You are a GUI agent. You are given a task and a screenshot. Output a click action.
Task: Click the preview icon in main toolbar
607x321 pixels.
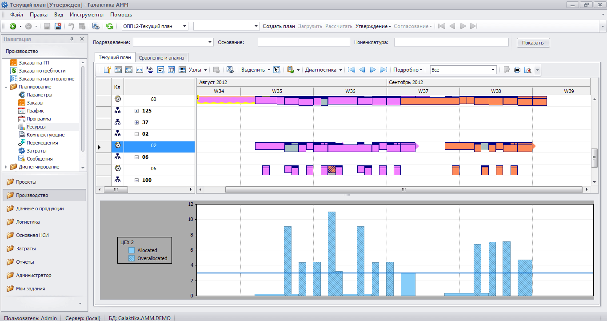tap(96, 26)
